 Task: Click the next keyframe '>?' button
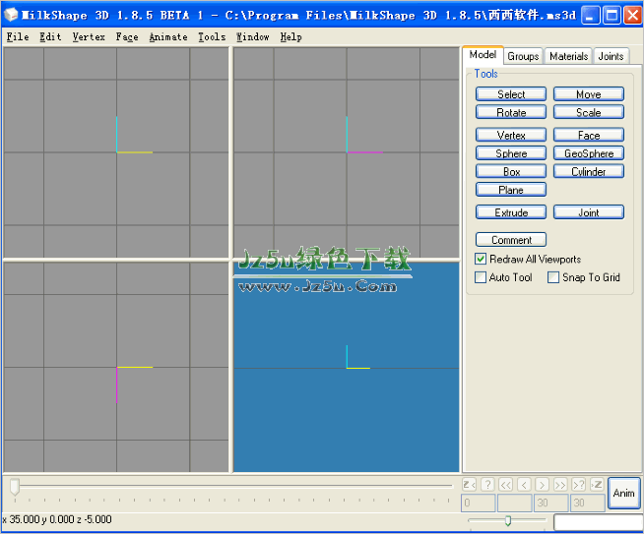(x=578, y=485)
